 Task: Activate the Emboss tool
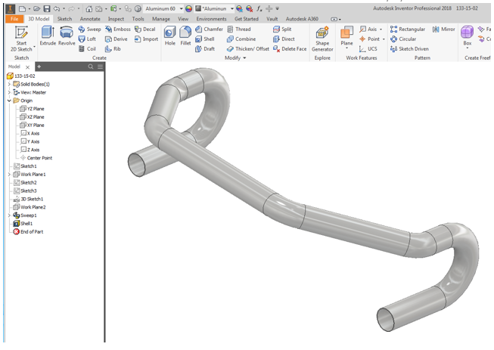coord(118,29)
